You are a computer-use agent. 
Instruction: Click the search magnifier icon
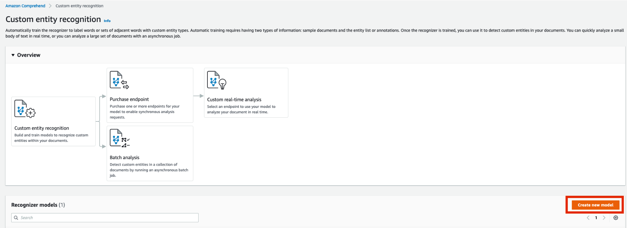(16, 218)
